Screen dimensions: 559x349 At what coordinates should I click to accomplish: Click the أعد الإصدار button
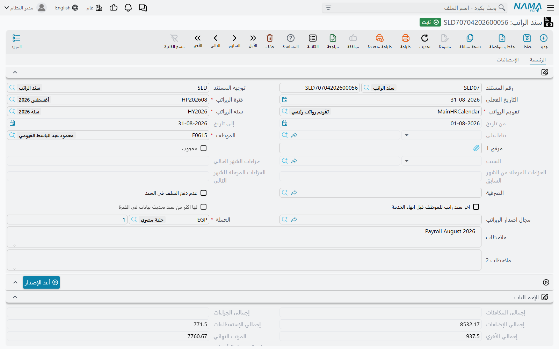[x=42, y=282]
